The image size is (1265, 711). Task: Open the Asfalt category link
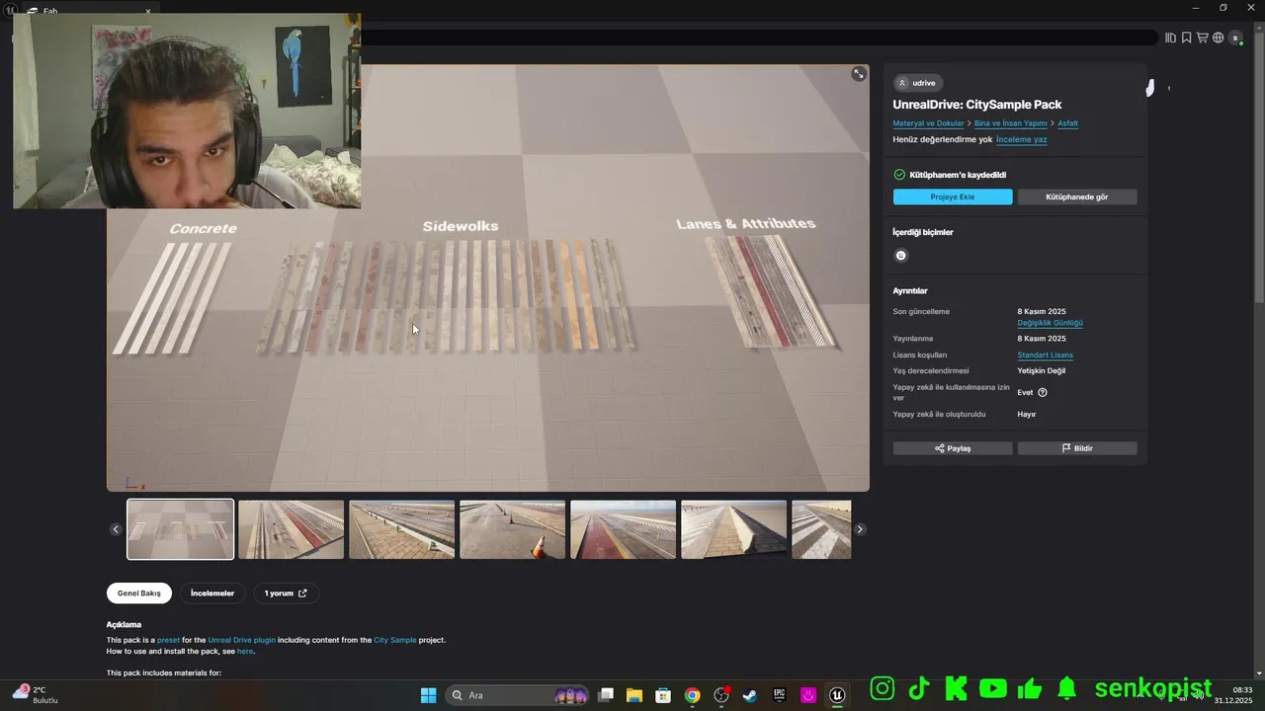tap(1067, 123)
